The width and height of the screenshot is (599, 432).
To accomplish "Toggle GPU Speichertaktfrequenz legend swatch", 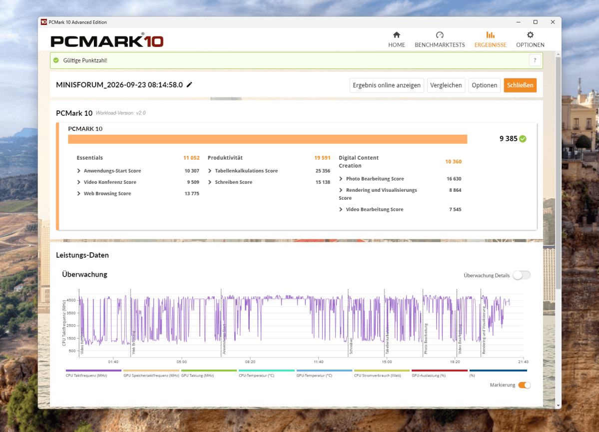I will [151, 371].
